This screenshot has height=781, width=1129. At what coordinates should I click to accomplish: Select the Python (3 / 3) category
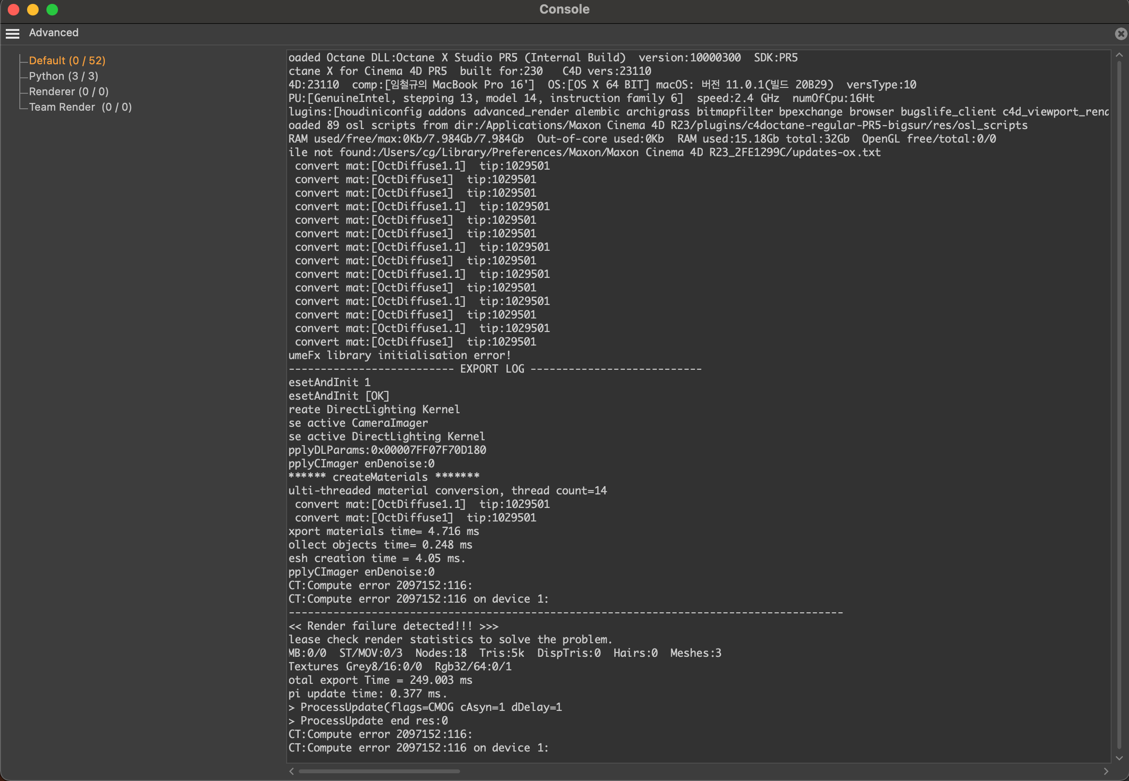pos(64,76)
